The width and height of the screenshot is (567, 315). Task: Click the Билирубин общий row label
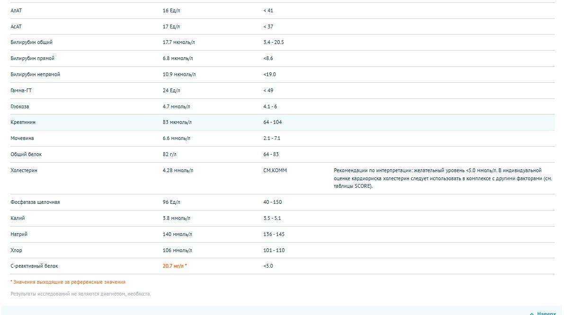point(32,43)
